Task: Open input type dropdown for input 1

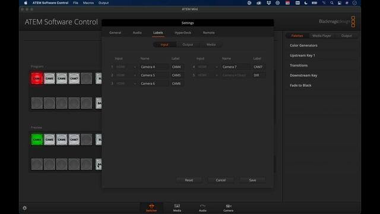Action: point(126,67)
